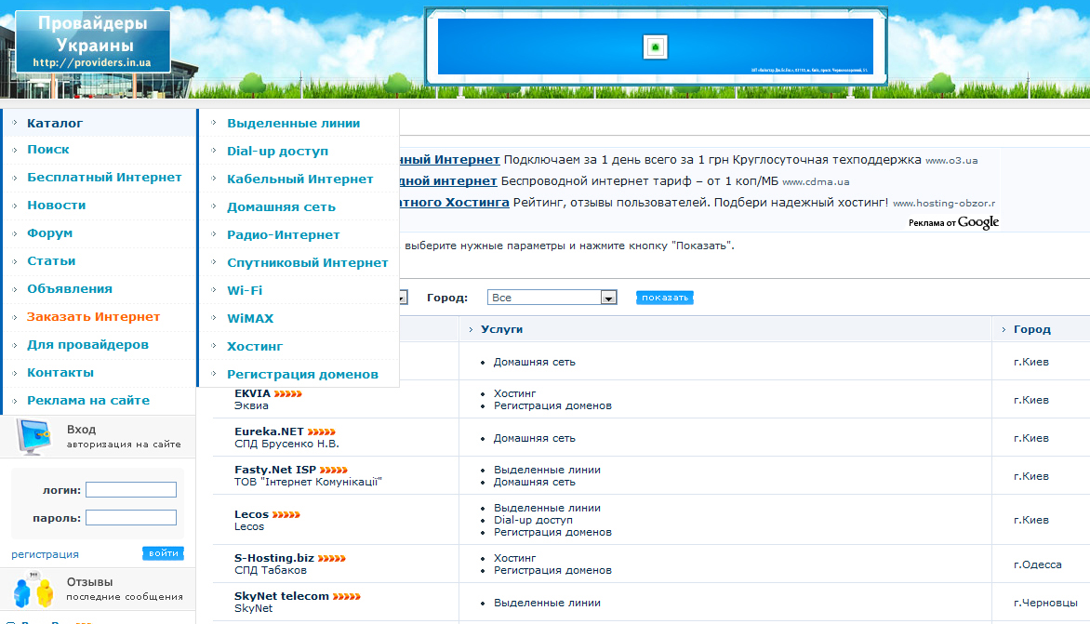Screen dimensions: 1090x624
Task: Click the Вход computer monitor icon
Action: tap(33, 437)
